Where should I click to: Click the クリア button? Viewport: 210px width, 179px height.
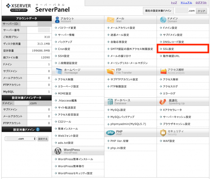point(201,11)
